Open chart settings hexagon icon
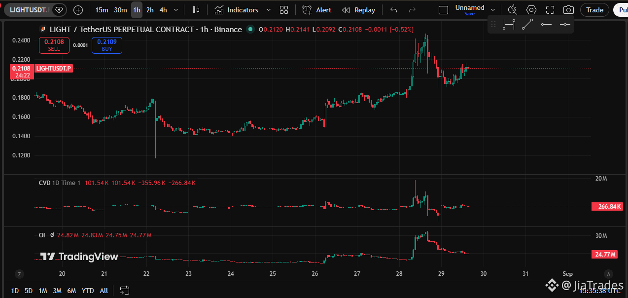The image size is (628, 298). [531, 10]
